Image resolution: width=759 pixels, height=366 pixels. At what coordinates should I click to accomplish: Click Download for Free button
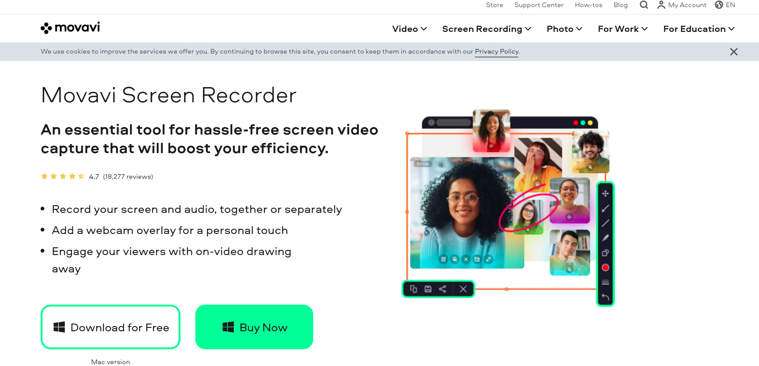(110, 327)
